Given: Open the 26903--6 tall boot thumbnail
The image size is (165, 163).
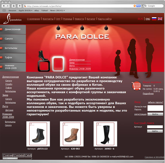Looking at the screenshot, I should tap(105, 134).
